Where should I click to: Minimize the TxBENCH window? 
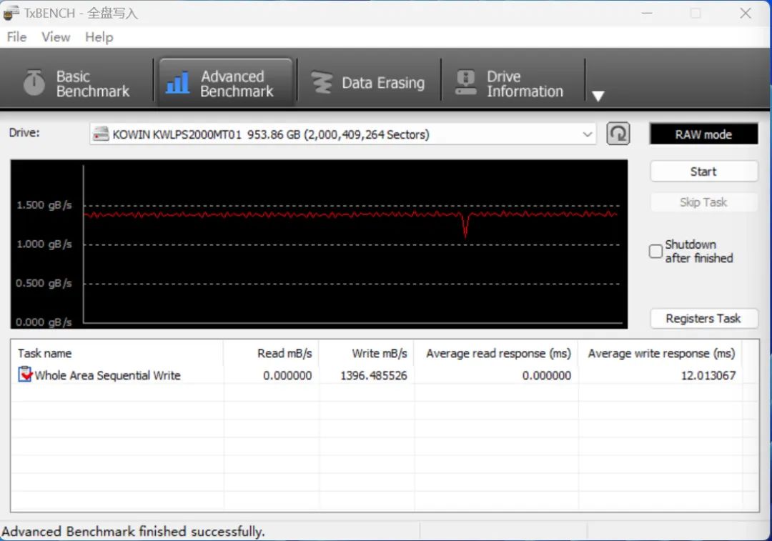[x=647, y=14]
